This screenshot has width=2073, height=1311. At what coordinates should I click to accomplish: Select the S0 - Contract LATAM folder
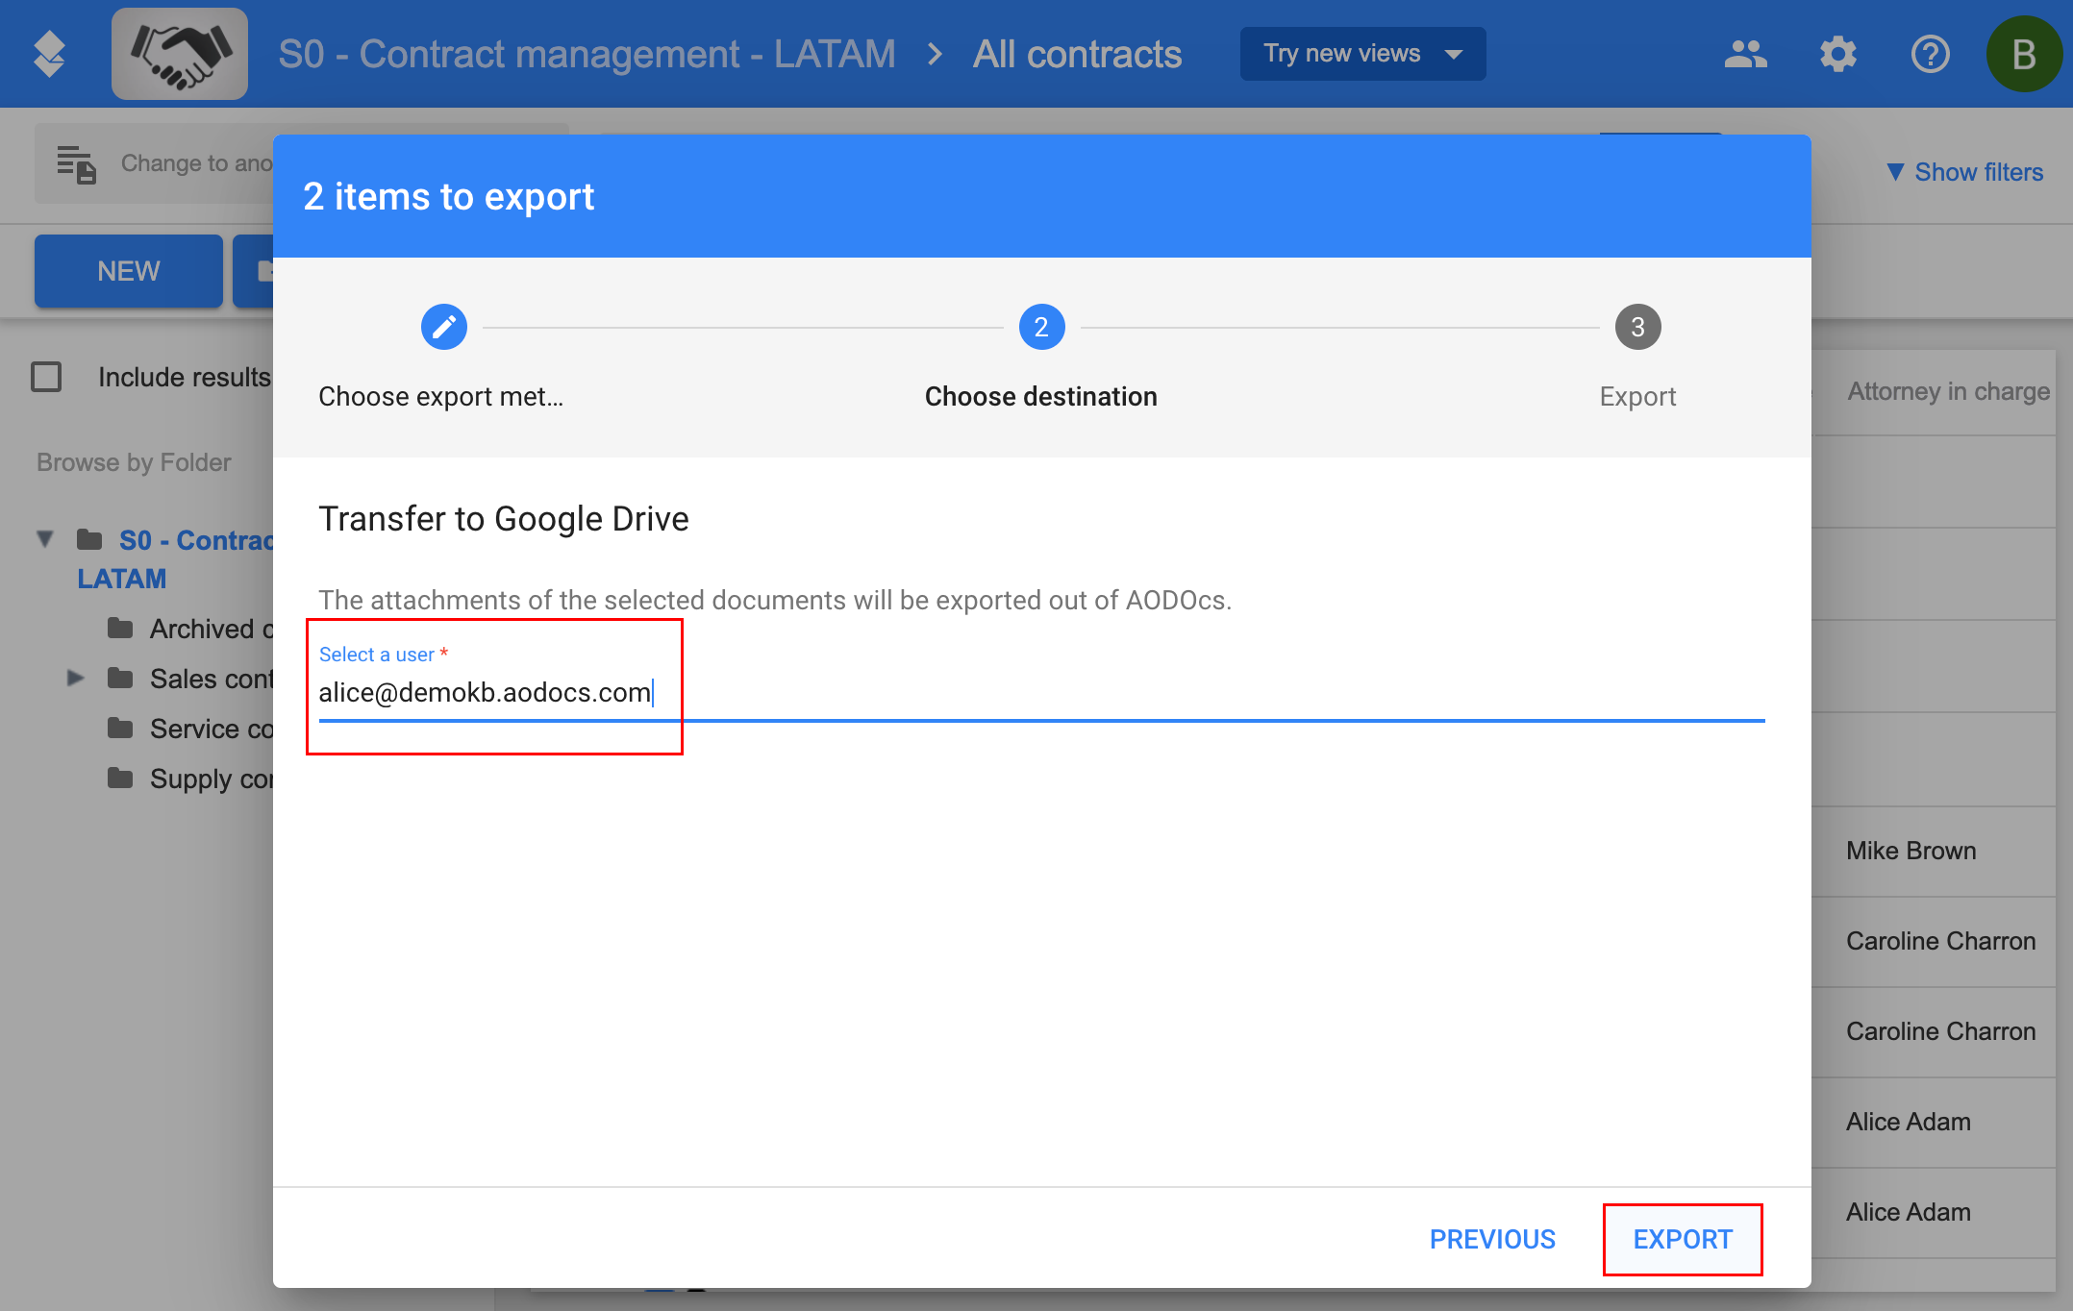click(176, 559)
